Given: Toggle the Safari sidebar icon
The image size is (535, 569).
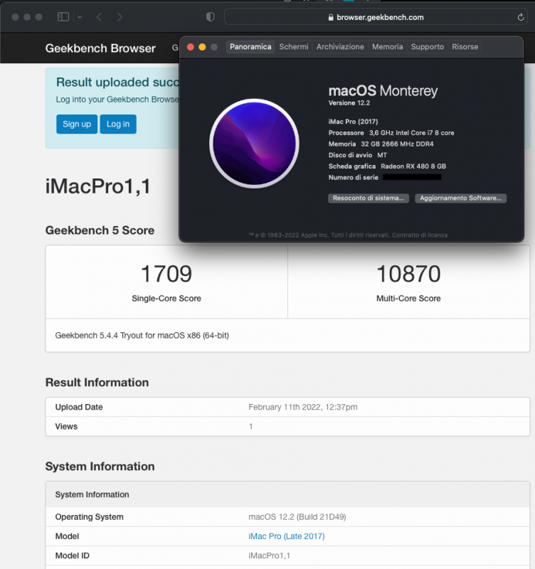Looking at the screenshot, I should (63, 16).
